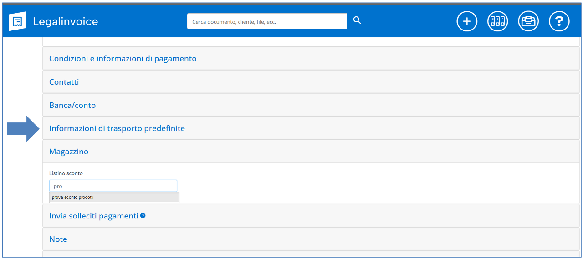
Task: Open the archive binders icon
Action: pyautogui.click(x=497, y=21)
